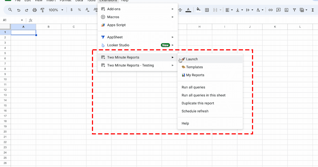The height and width of the screenshot is (167, 318).
Task: Open the horizontal align dropdown
Action: click(229, 10)
